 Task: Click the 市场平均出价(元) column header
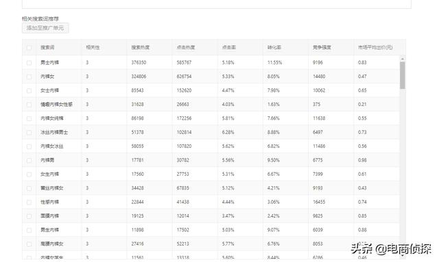[375, 47]
